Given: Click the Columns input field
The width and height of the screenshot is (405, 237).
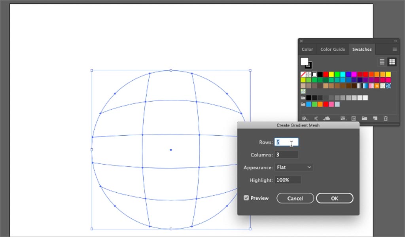Looking at the screenshot, I should point(286,154).
